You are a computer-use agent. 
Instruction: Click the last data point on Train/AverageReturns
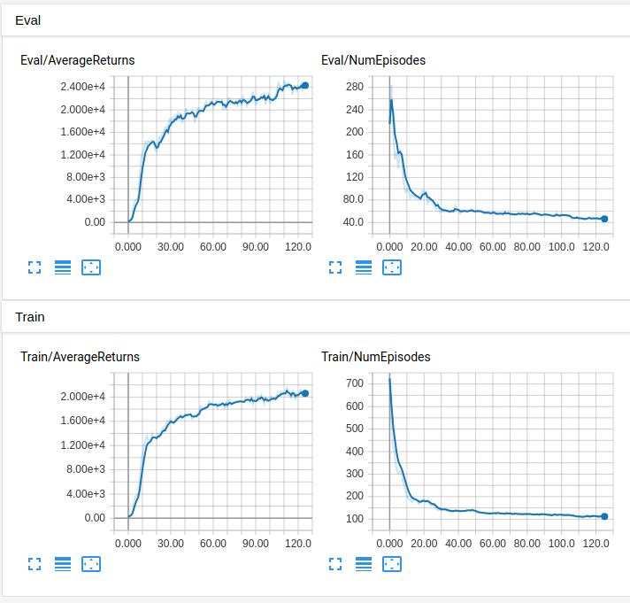click(305, 393)
